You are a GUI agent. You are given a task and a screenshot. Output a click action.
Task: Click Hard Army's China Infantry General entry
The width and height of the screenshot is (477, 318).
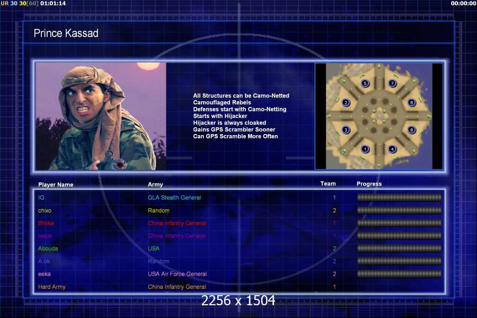(176, 287)
